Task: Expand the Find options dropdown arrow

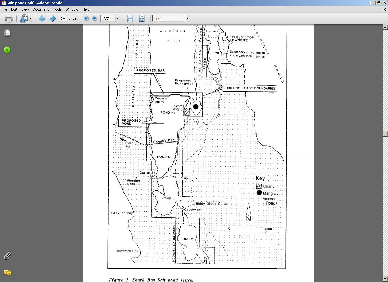Action: pyautogui.click(x=187, y=19)
